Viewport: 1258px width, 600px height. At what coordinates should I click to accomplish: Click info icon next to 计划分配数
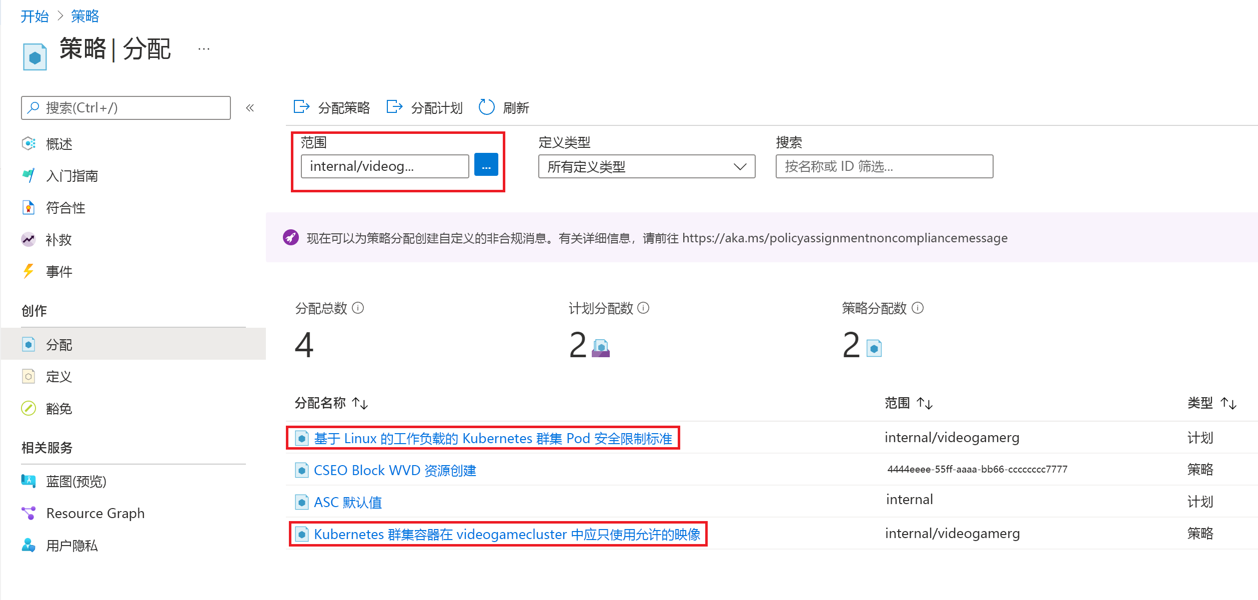(644, 308)
